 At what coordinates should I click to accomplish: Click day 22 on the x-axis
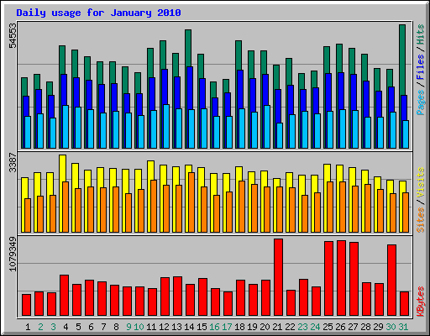tap(290, 327)
